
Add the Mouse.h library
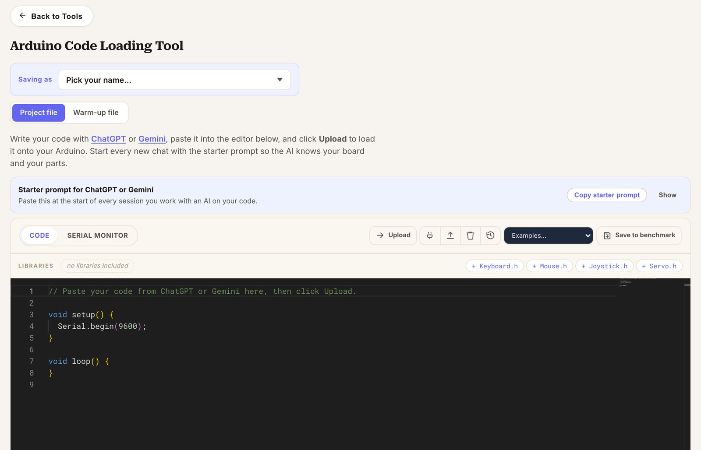[x=549, y=266]
